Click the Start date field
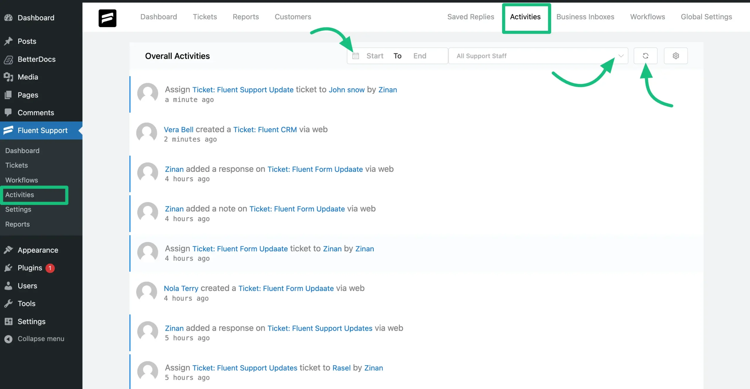Image resolution: width=750 pixels, height=389 pixels. 375,56
